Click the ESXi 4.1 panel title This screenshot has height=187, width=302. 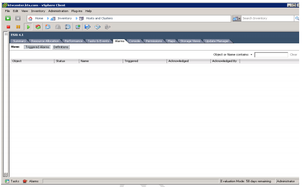point(17,35)
